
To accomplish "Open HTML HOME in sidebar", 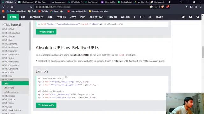I will click(x=8, y=29).
